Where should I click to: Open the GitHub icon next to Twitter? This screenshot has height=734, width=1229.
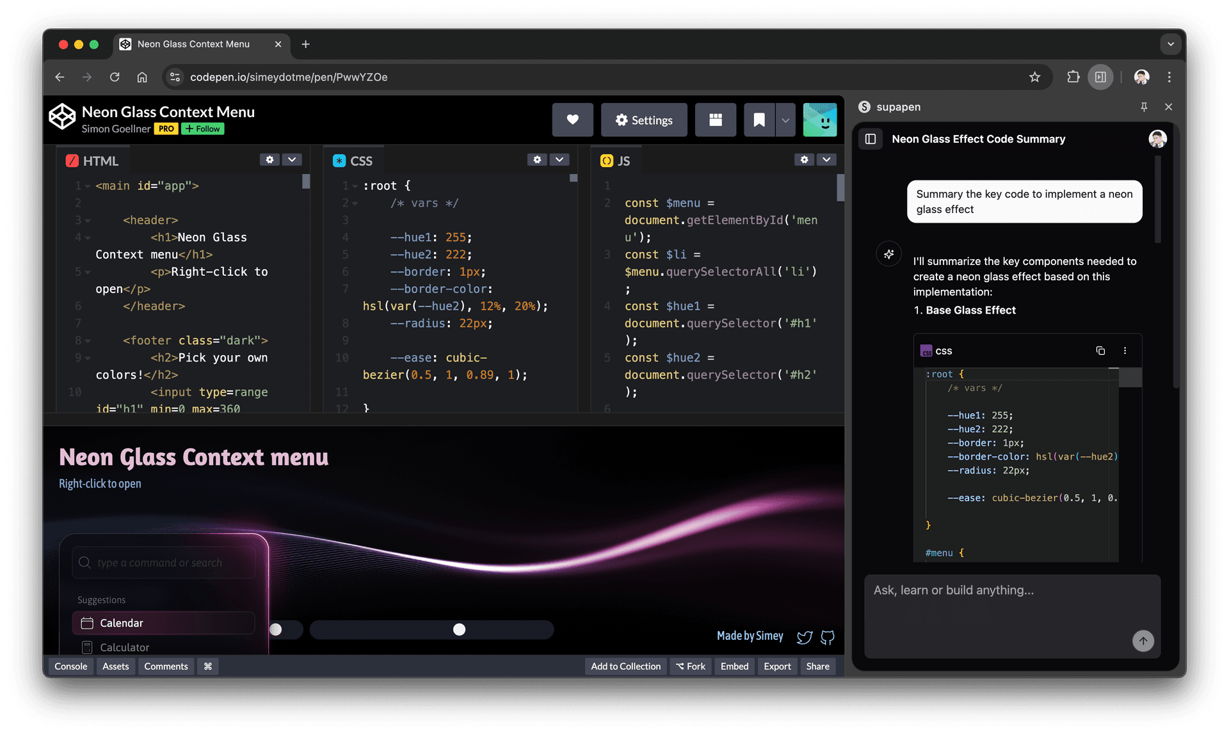pos(828,637)
